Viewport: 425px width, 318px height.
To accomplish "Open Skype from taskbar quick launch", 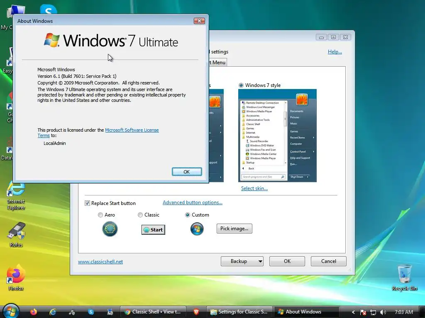I will tap(91, 312).
